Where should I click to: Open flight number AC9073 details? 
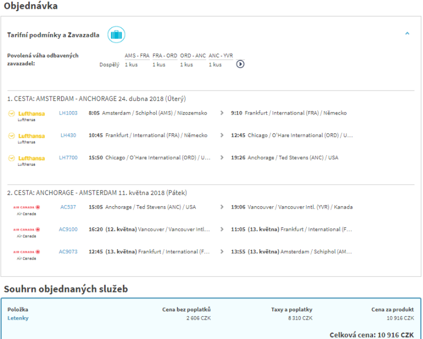[x=68, y=251]
